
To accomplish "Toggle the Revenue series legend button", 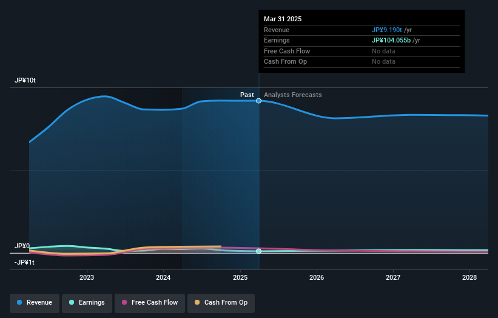I will click(x=35, y=303).
